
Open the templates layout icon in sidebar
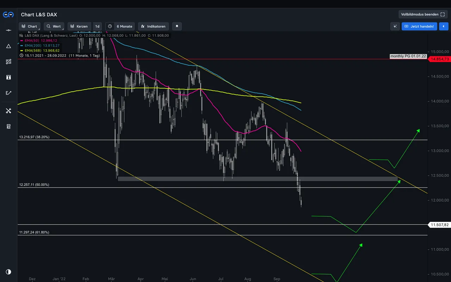click(8, 126)
